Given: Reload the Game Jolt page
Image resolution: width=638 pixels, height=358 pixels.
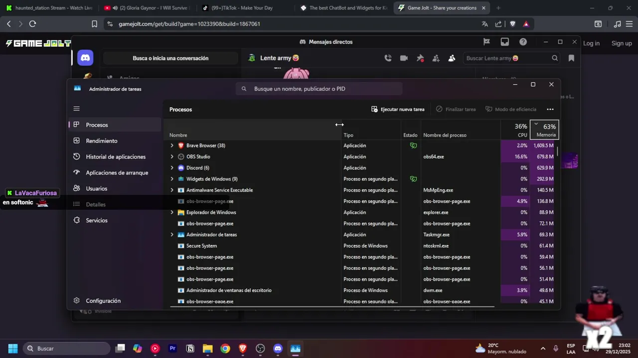Looking at the screenshot, I should (32, 24).
